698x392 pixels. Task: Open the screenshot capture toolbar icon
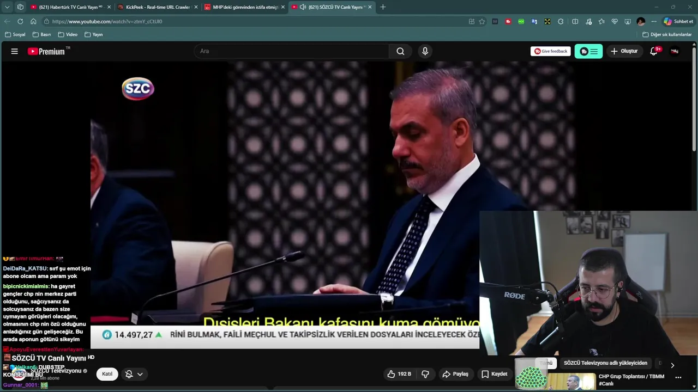tap(628, 21)
